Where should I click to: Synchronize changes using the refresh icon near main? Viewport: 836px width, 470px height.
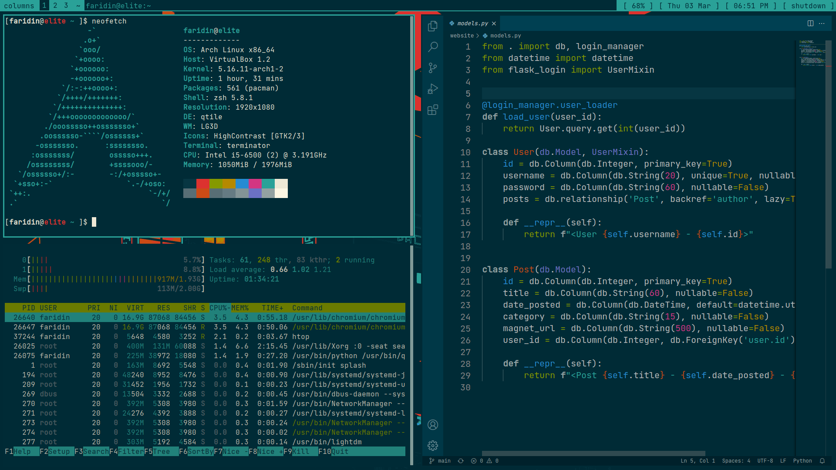click(460, 461)
